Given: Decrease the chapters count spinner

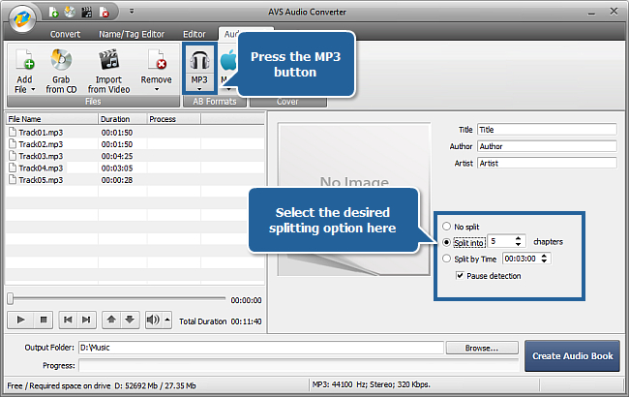Looking at the screenshot, I should tap(519, 244).
